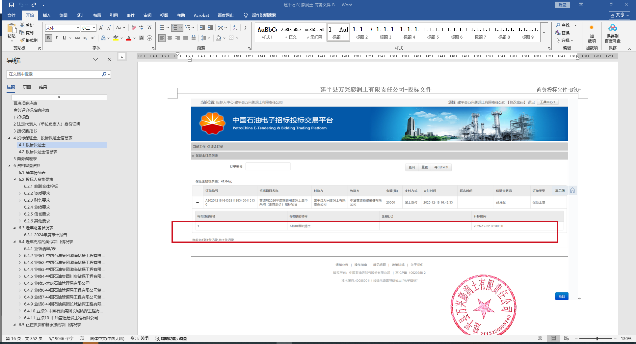Open the 文件 menu

(x=12, y=15)
